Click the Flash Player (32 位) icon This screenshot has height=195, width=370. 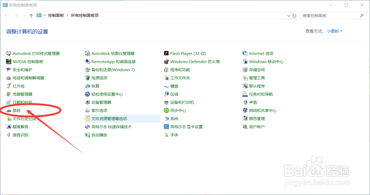coord(166,53)
